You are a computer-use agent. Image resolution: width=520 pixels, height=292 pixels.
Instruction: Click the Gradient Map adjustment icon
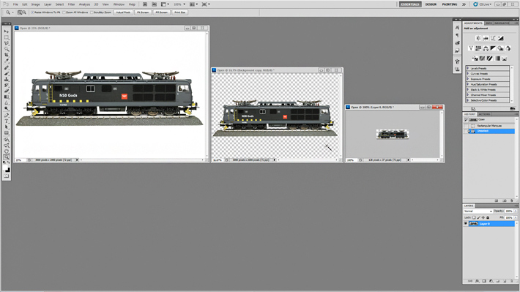tap(497, 59)
